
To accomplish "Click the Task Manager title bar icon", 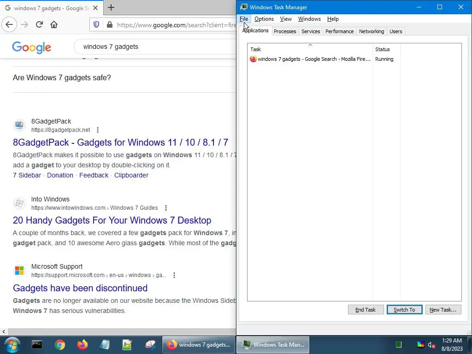I will (244, 7).
